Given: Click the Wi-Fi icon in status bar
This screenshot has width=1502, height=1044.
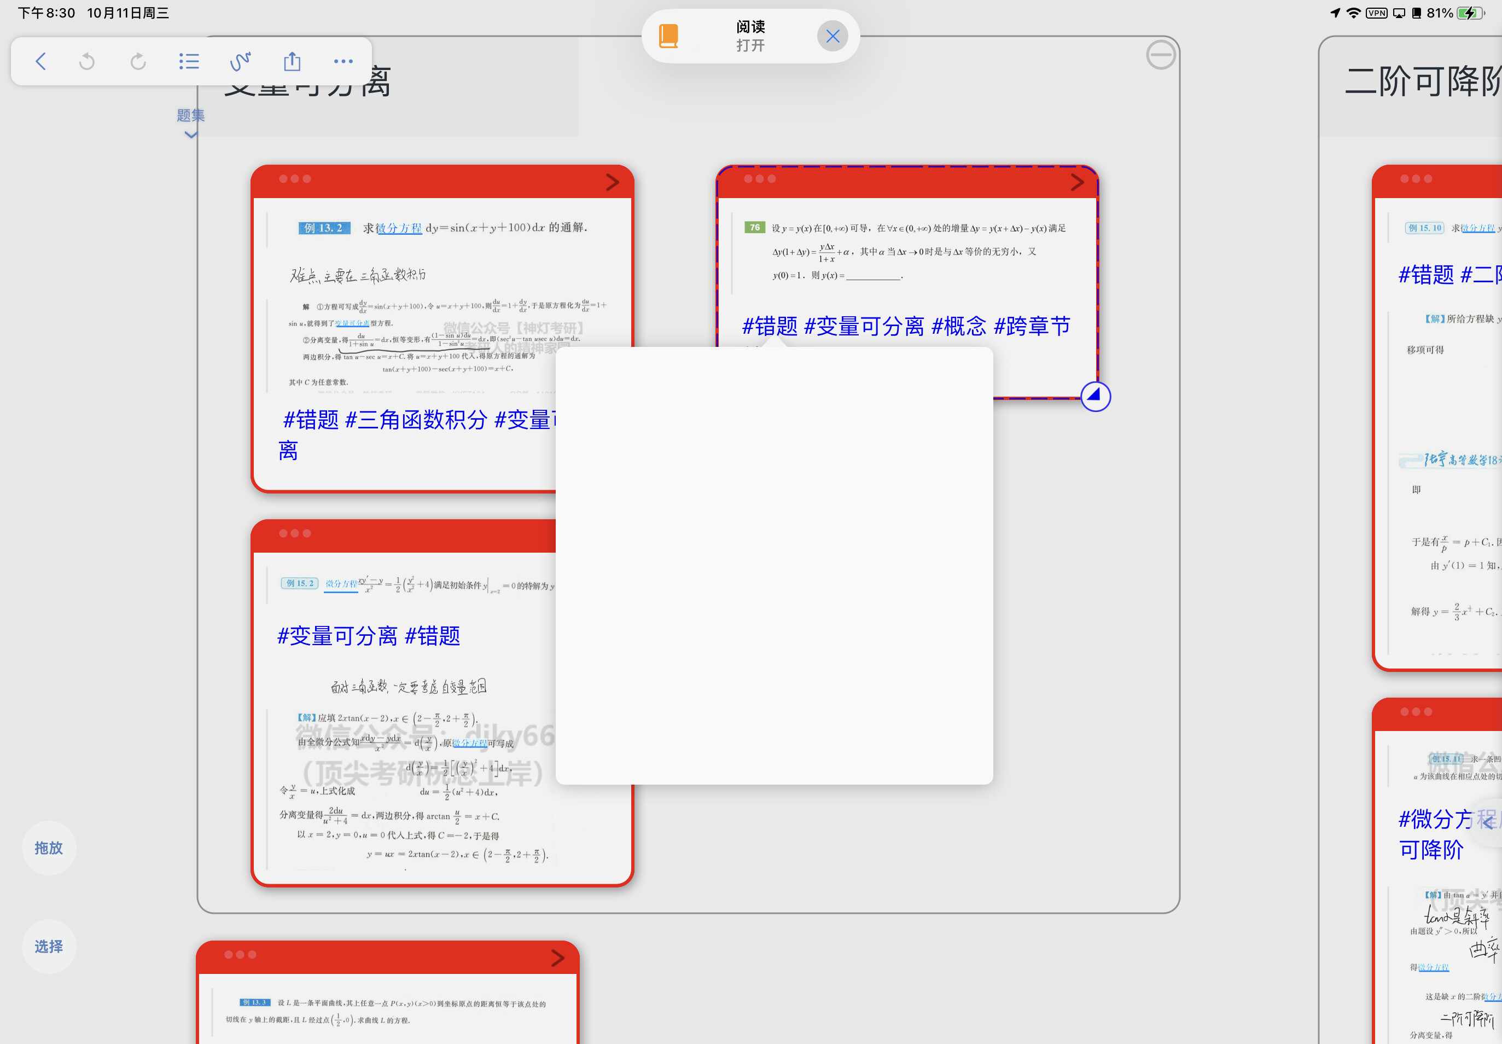Looking at the screenshot, I should [x=1354, y=13].
